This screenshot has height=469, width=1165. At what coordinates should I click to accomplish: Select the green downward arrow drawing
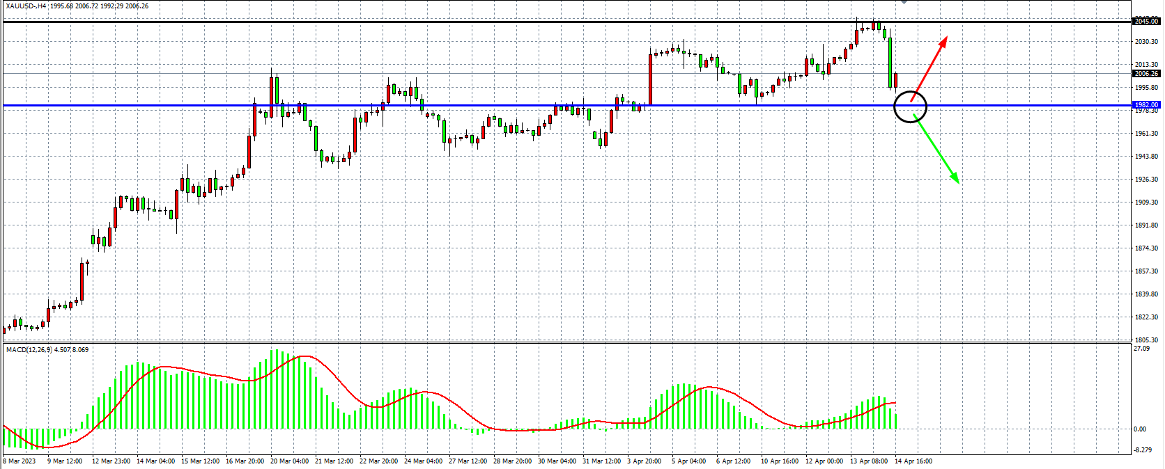[938, 151]
